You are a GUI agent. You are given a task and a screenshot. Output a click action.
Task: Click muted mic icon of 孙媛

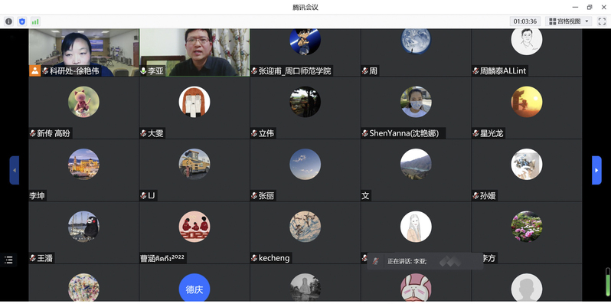[475, 196]
